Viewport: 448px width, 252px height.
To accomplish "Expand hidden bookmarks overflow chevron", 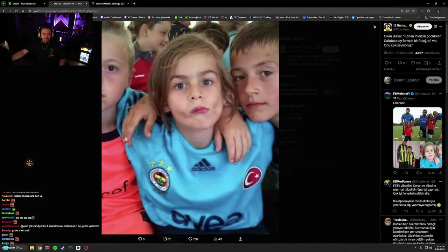I will coord(418,17).
